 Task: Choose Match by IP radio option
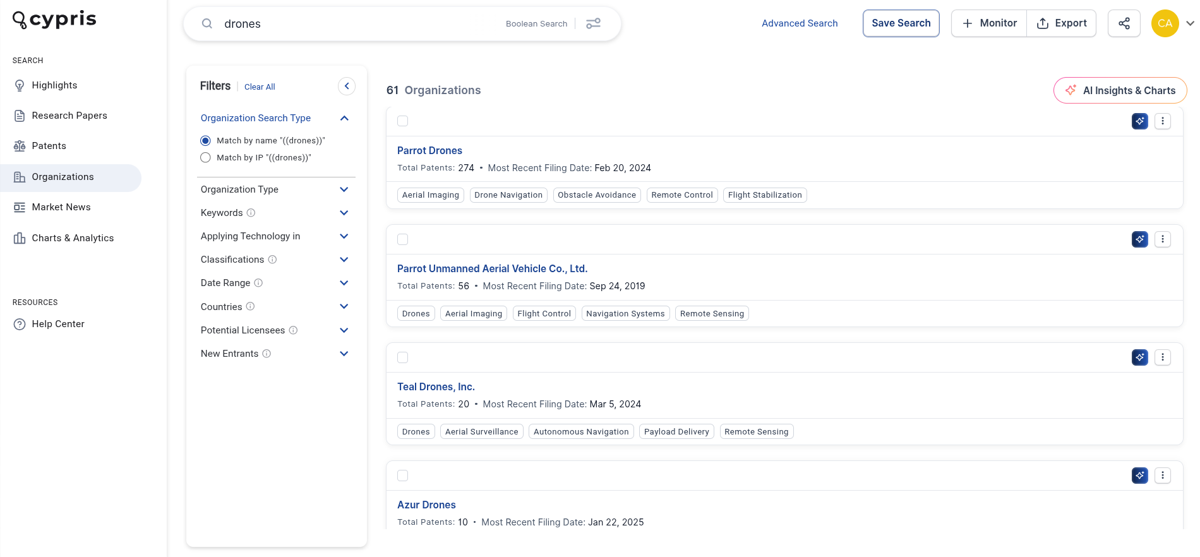point(205,158)
